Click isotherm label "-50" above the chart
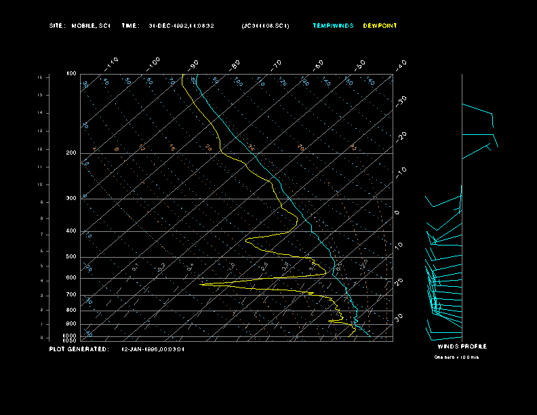Screen dimensions: 537x415 (360, 65)
